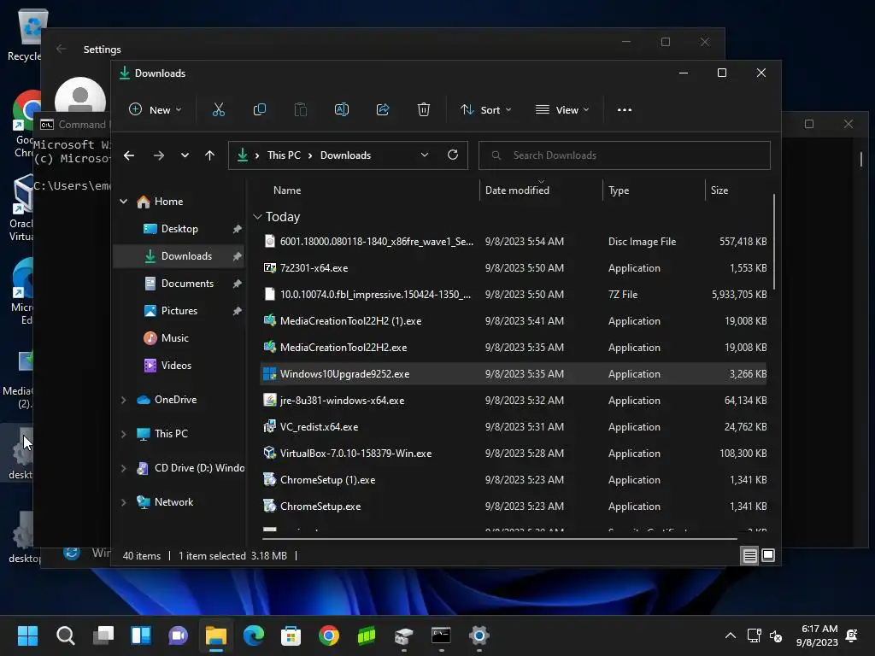Screen dimensions: 875x656
Task: Open taskbar Search
Action: pyautogui.click(x=65, y=635)
